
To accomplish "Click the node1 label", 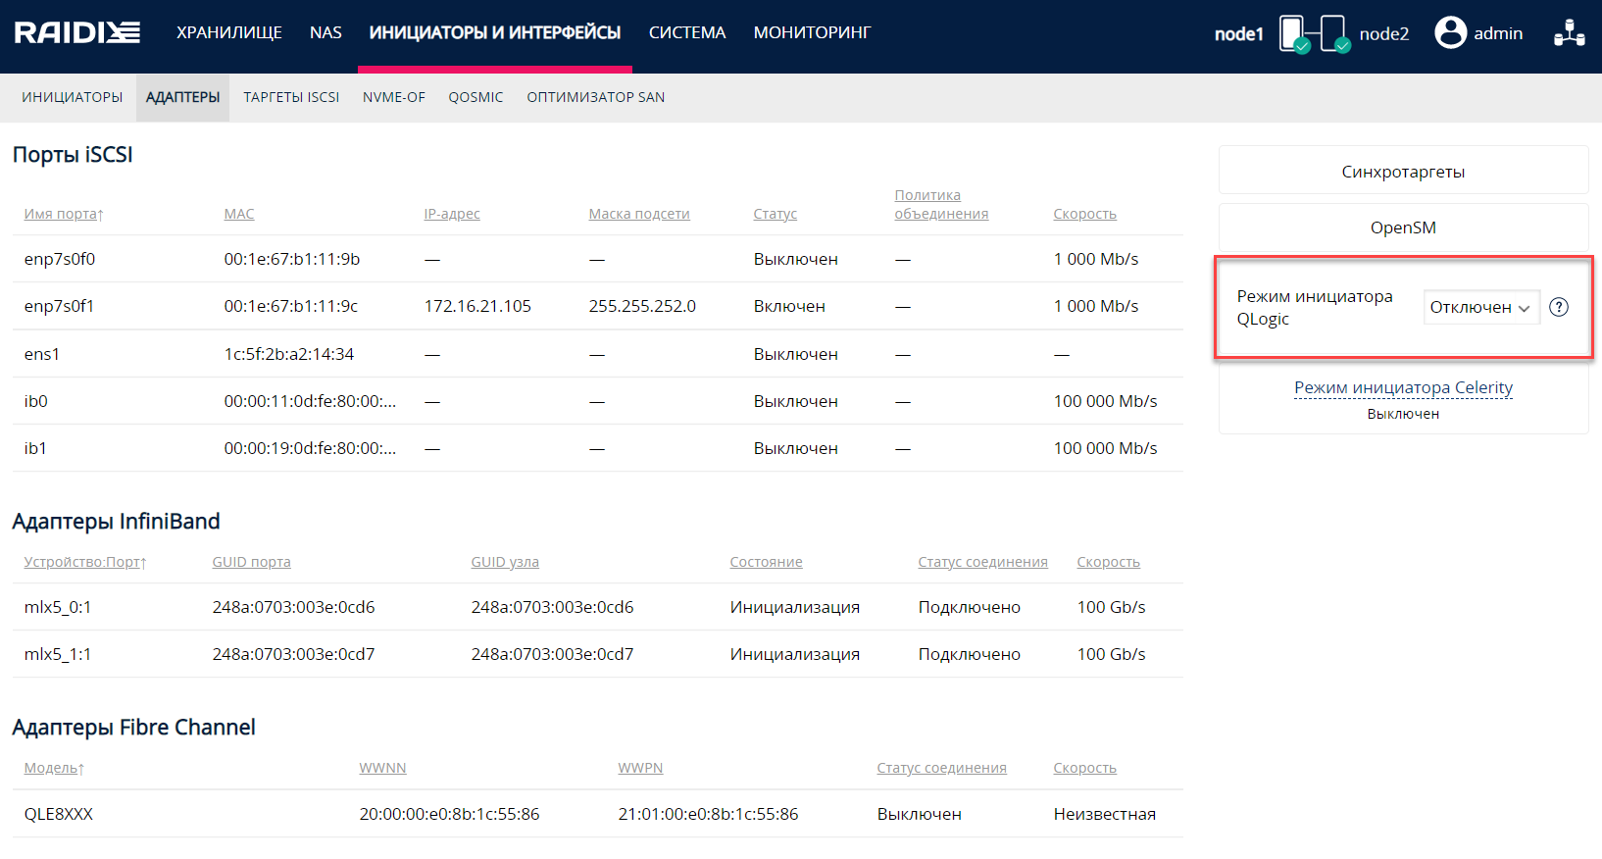I will click(x=1239, y=34).
